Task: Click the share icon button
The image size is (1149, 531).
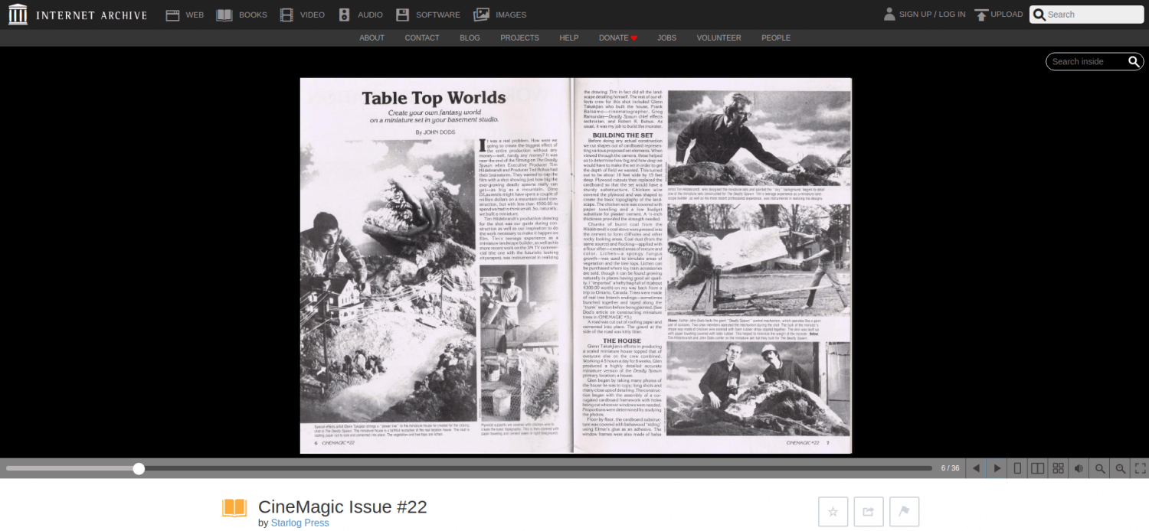Action: (x=869, y=512)
